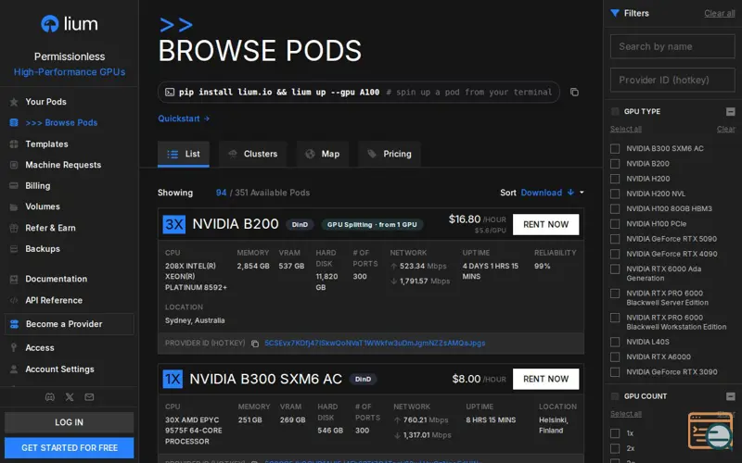
Task: Click the Documentation book icon
Action: (14, 280)
